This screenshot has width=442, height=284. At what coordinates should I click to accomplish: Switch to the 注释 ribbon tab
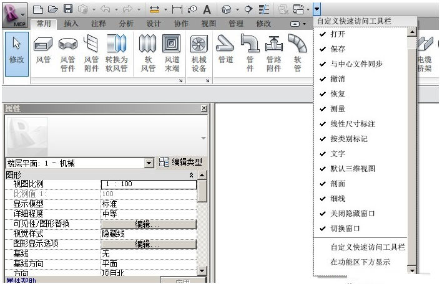tap(99, 24)
